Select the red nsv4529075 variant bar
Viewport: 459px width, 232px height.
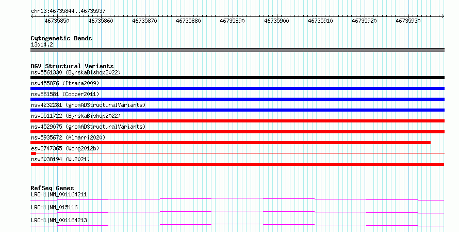pyautogui.click(x=237, y=132)
